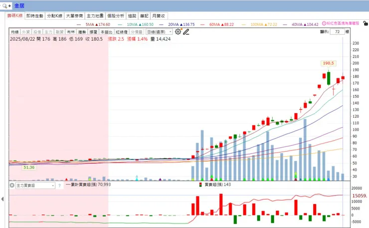Image resolution: width=369 pixels, height=228 pixels.
Task: Click the 190.5 high price label
Action: click(328, 63)
